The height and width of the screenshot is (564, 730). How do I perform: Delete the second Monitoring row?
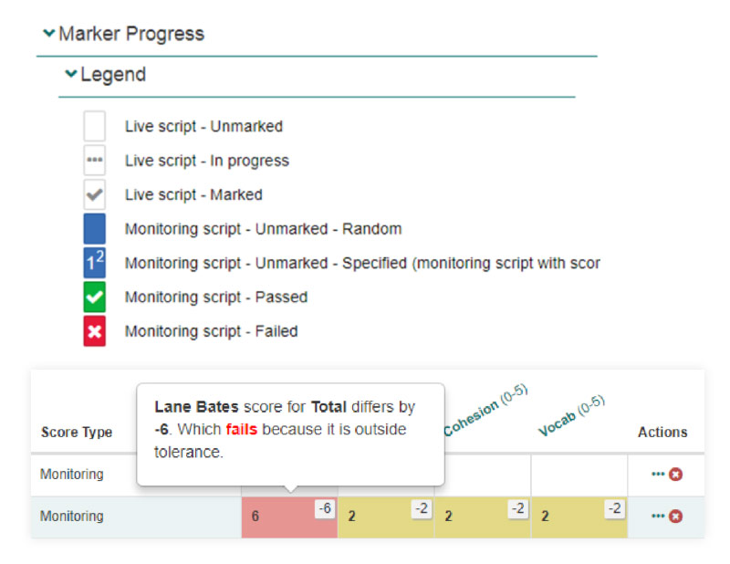pos(676,517)
